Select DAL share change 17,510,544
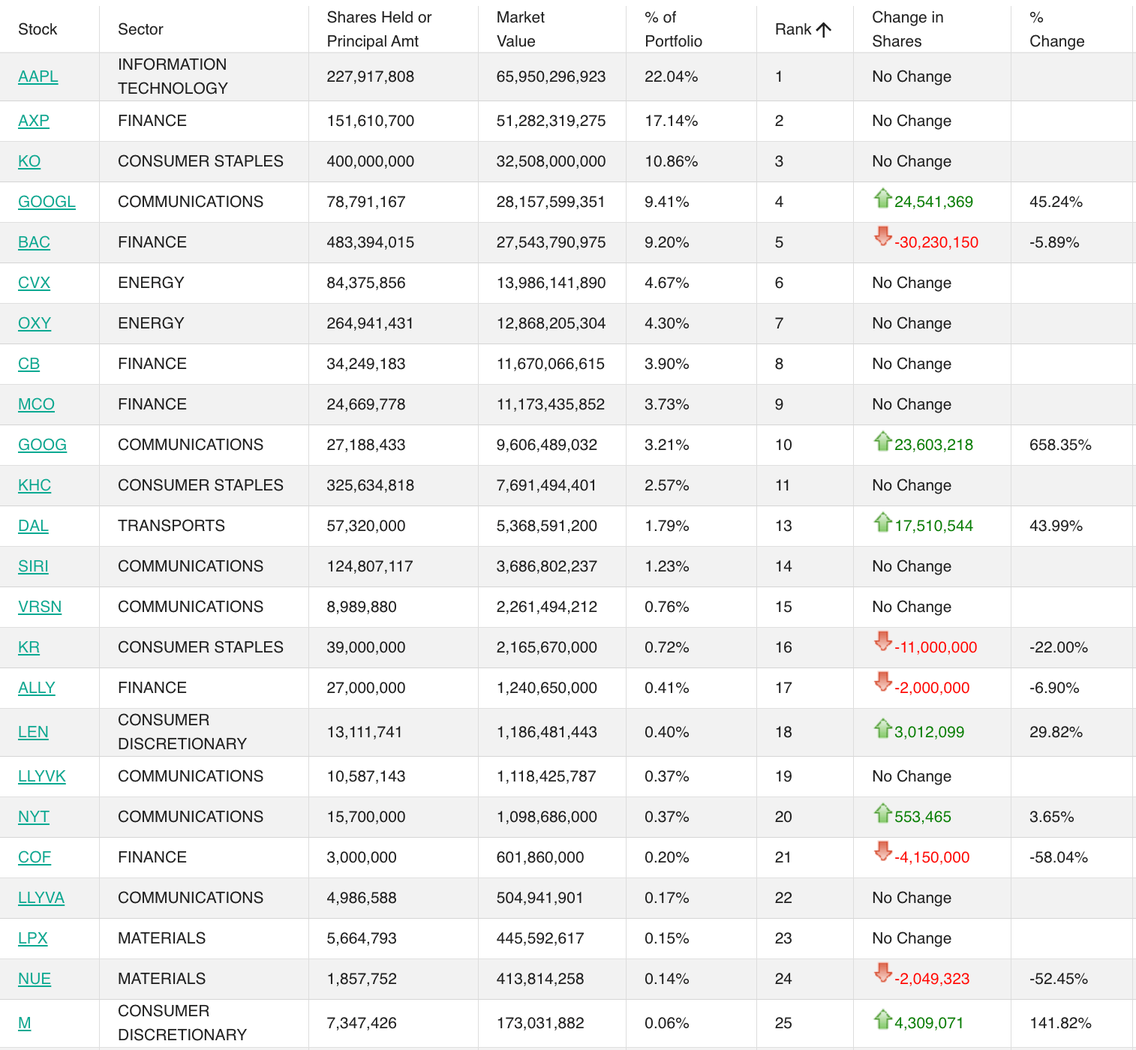This screenshot has width=1136, height=1050. (x=933, y=526)
